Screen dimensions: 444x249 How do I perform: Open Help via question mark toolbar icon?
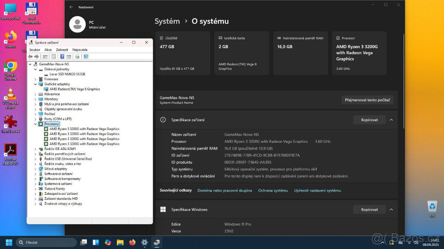(62, 56)
